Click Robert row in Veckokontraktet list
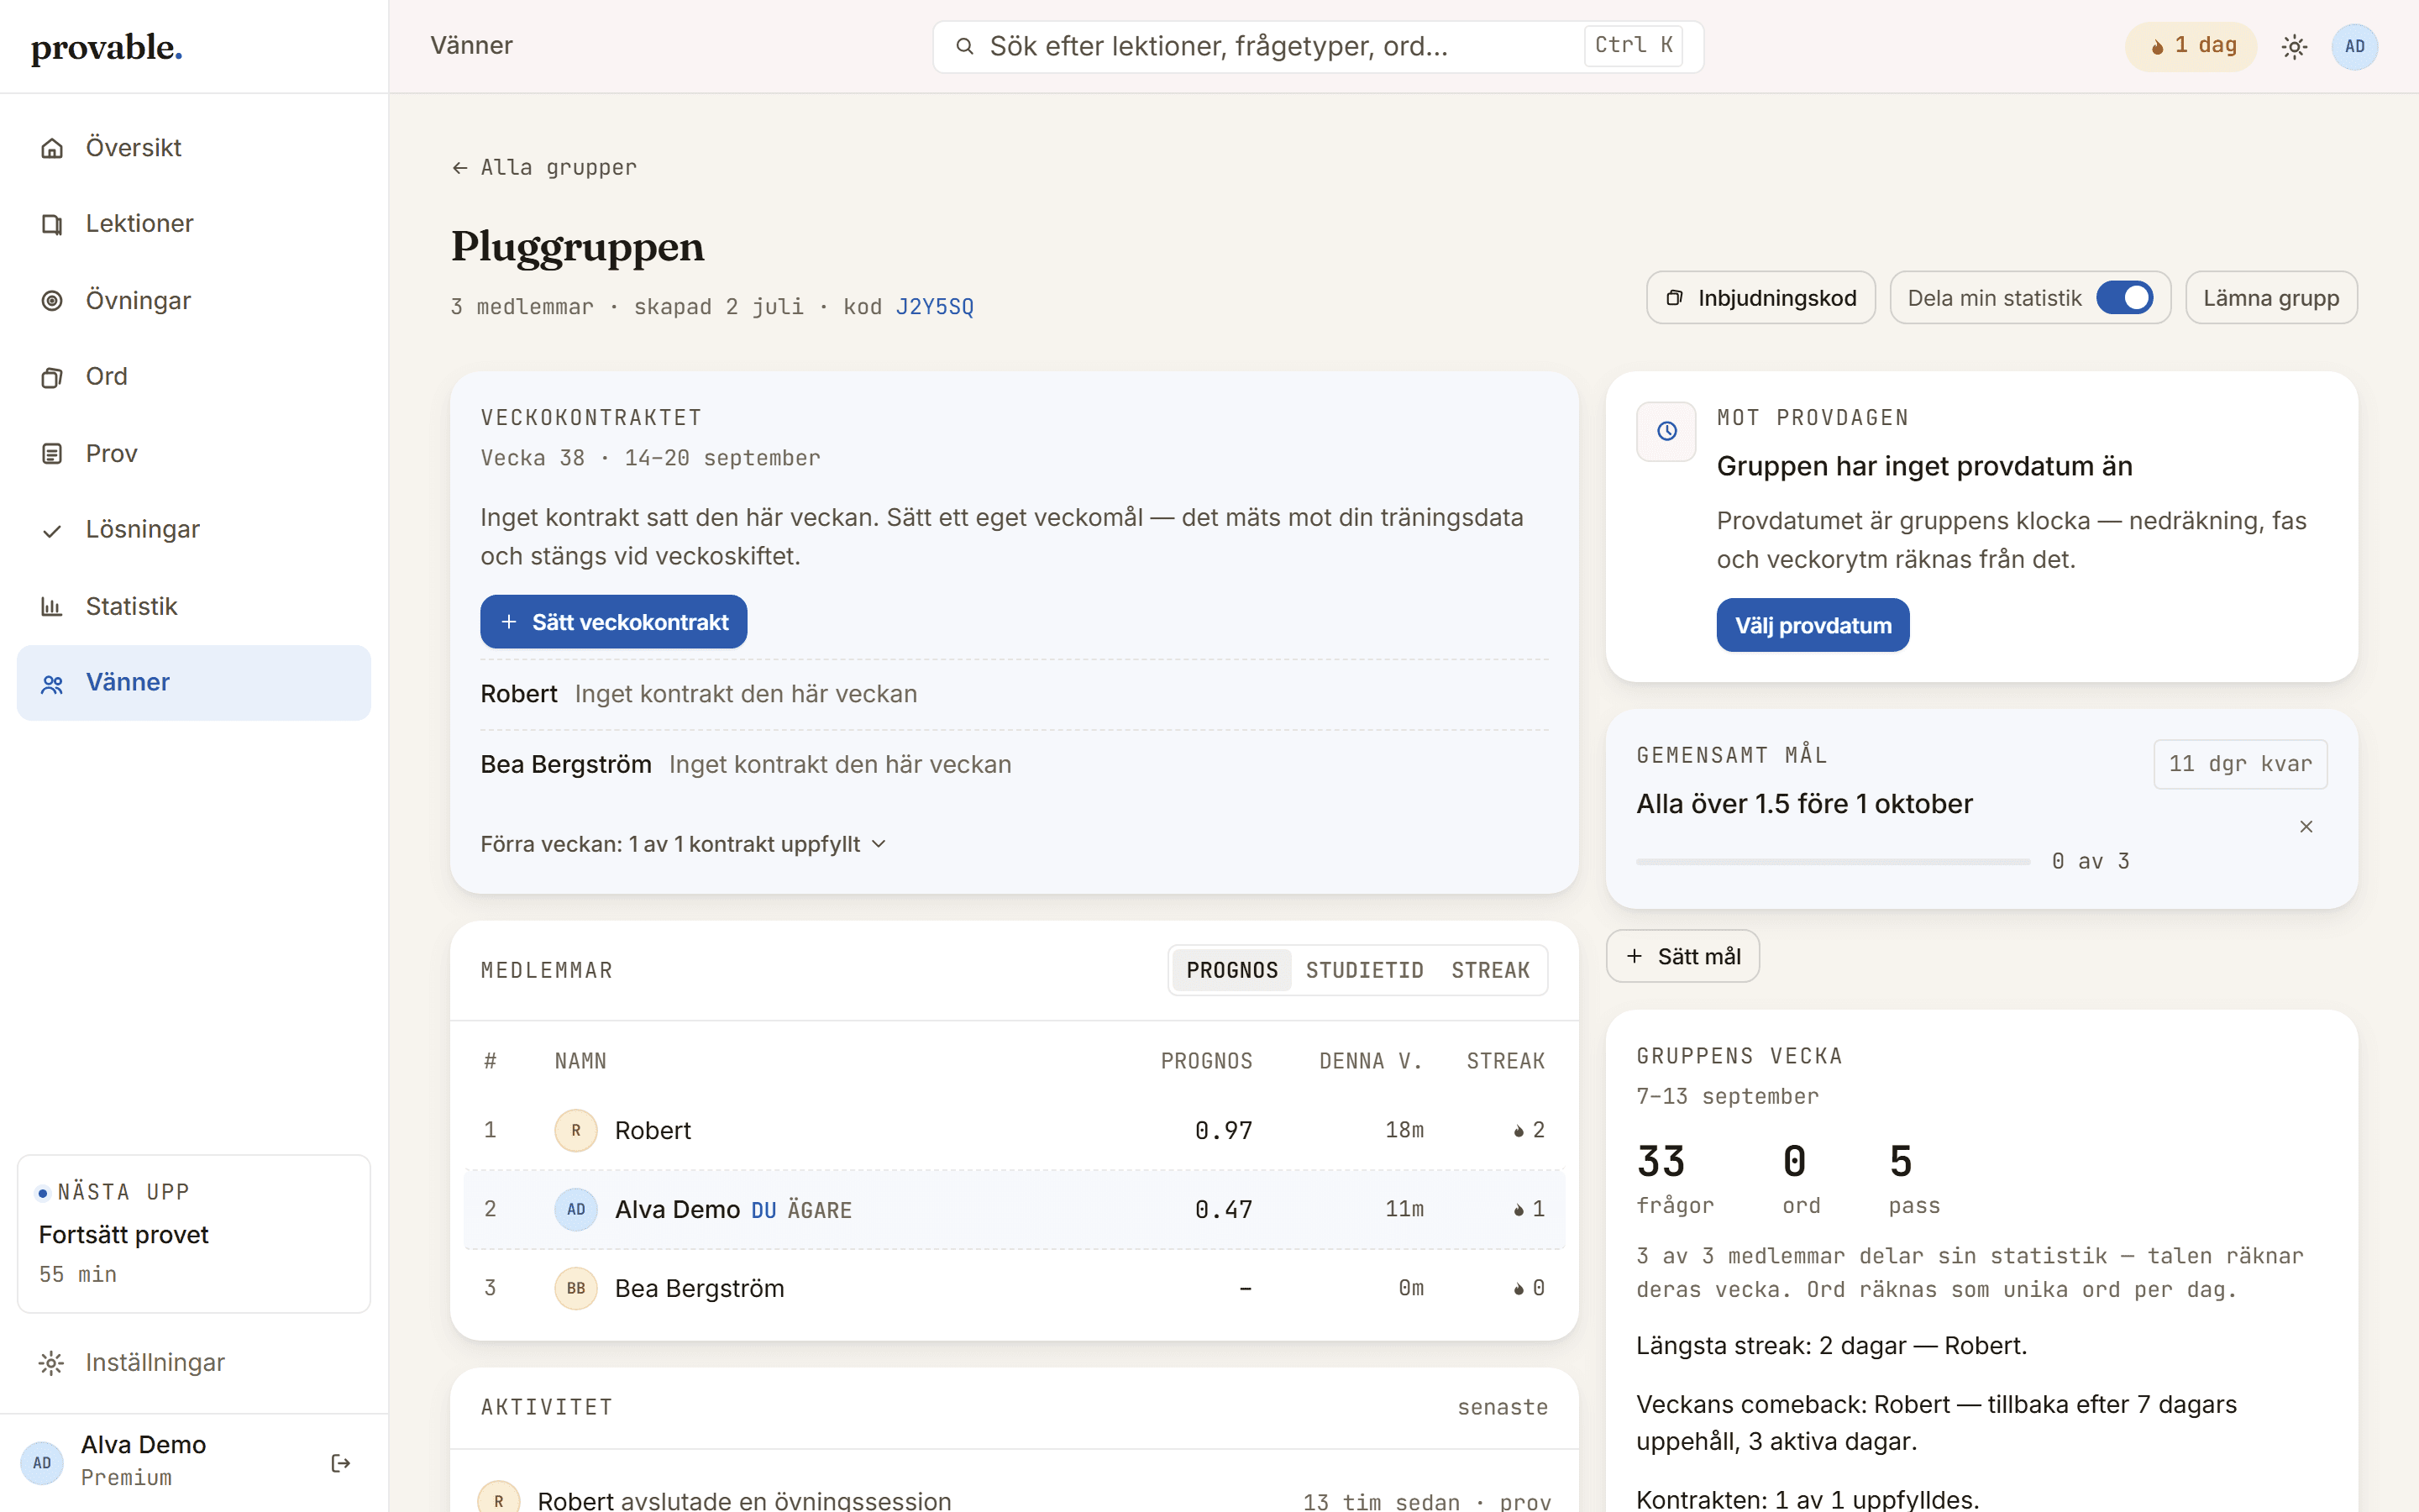The width and height of the screenshot is (2419, 1512). pos(1014,694)
